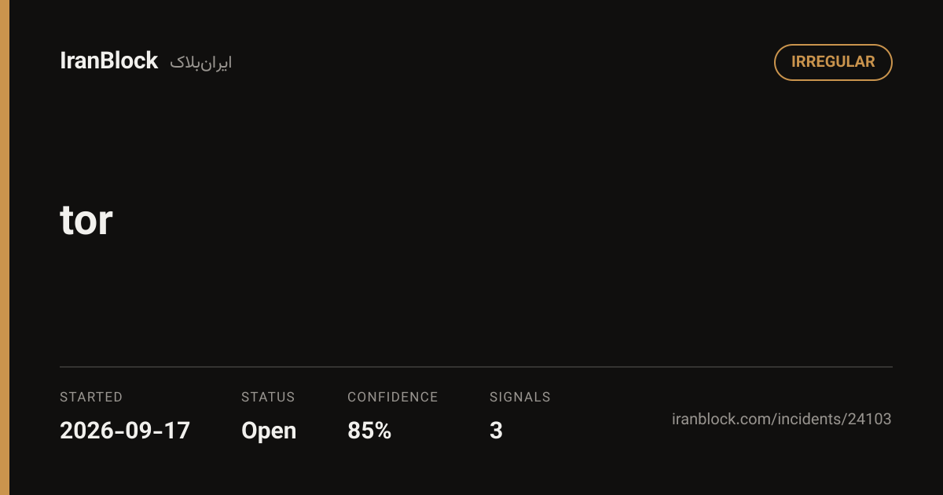
Task: Click the horizontal divider above the stats
Action: pos(476,367)
